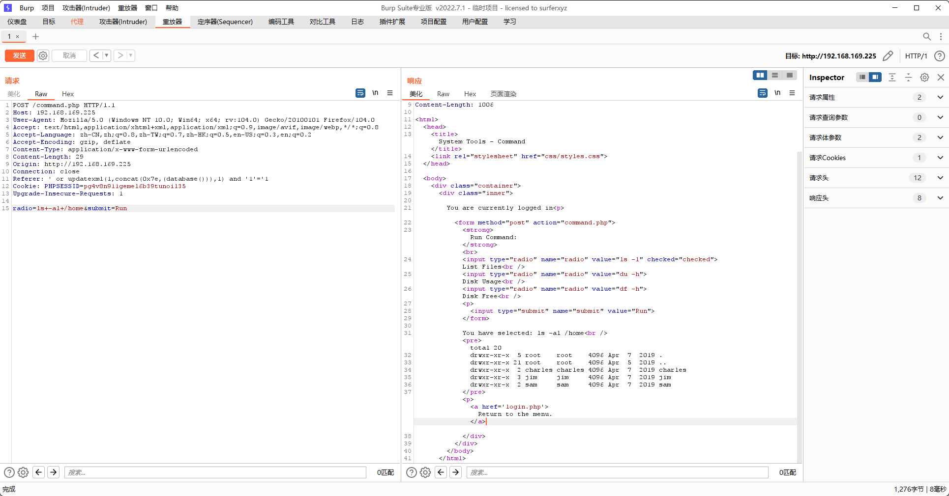This screenshot has width=949, height=496.
Task: Add a new Repeater tab
Action: pyautogui.click(x=35, y=36)
